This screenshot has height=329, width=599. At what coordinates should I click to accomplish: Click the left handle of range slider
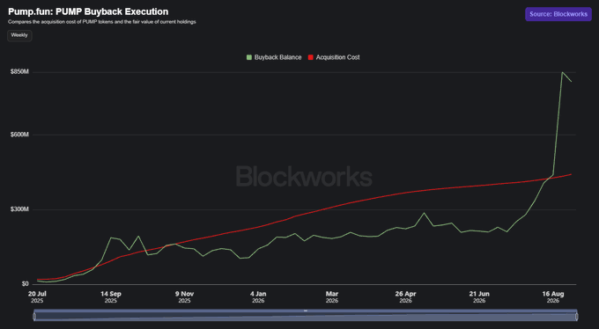[x=34, y=316]
